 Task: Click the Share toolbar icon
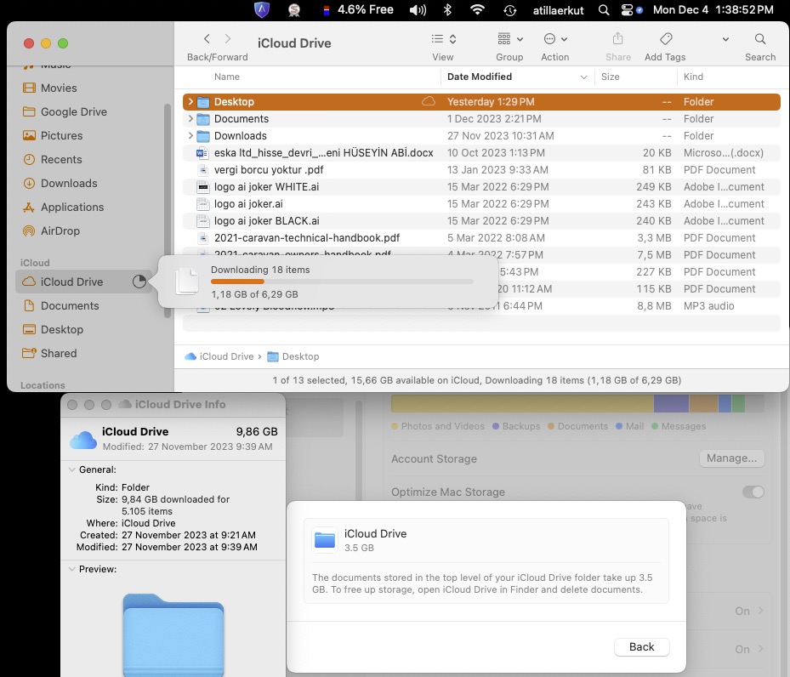617,39
